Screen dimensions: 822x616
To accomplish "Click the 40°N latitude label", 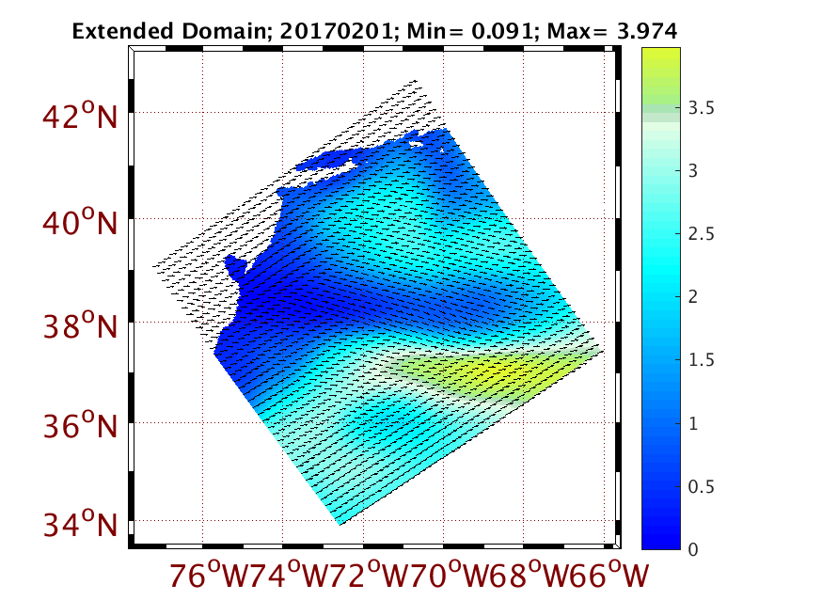I will coord(79,224).
